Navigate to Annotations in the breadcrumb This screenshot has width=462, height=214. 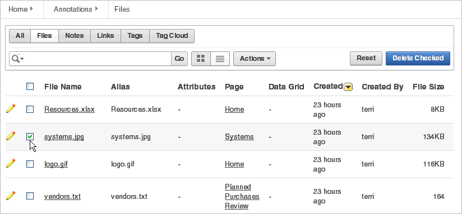tap(73, 9)
